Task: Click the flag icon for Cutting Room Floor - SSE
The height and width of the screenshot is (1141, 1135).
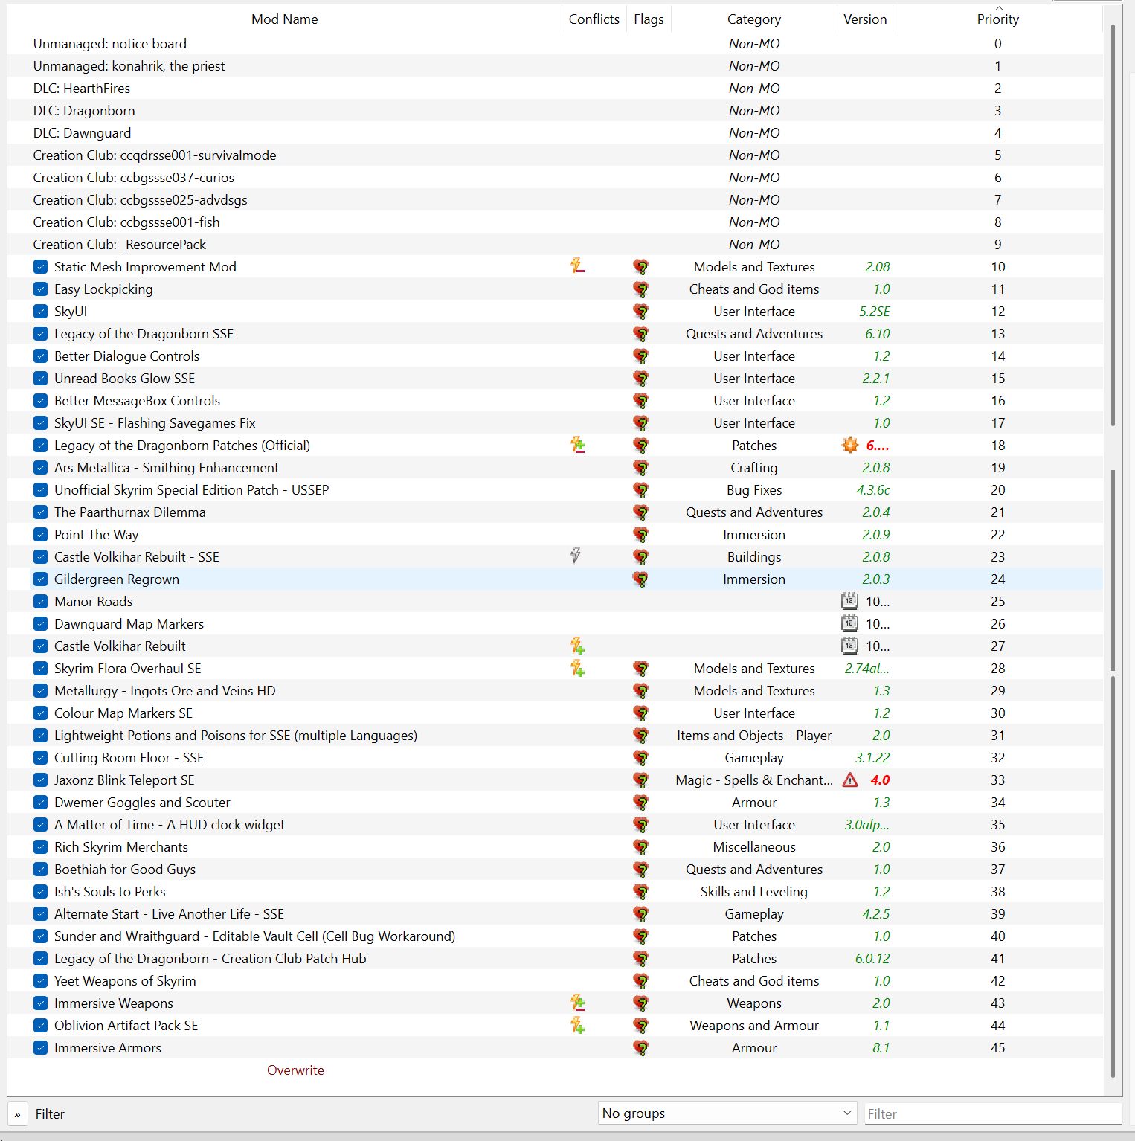Action: pos(640,757)
